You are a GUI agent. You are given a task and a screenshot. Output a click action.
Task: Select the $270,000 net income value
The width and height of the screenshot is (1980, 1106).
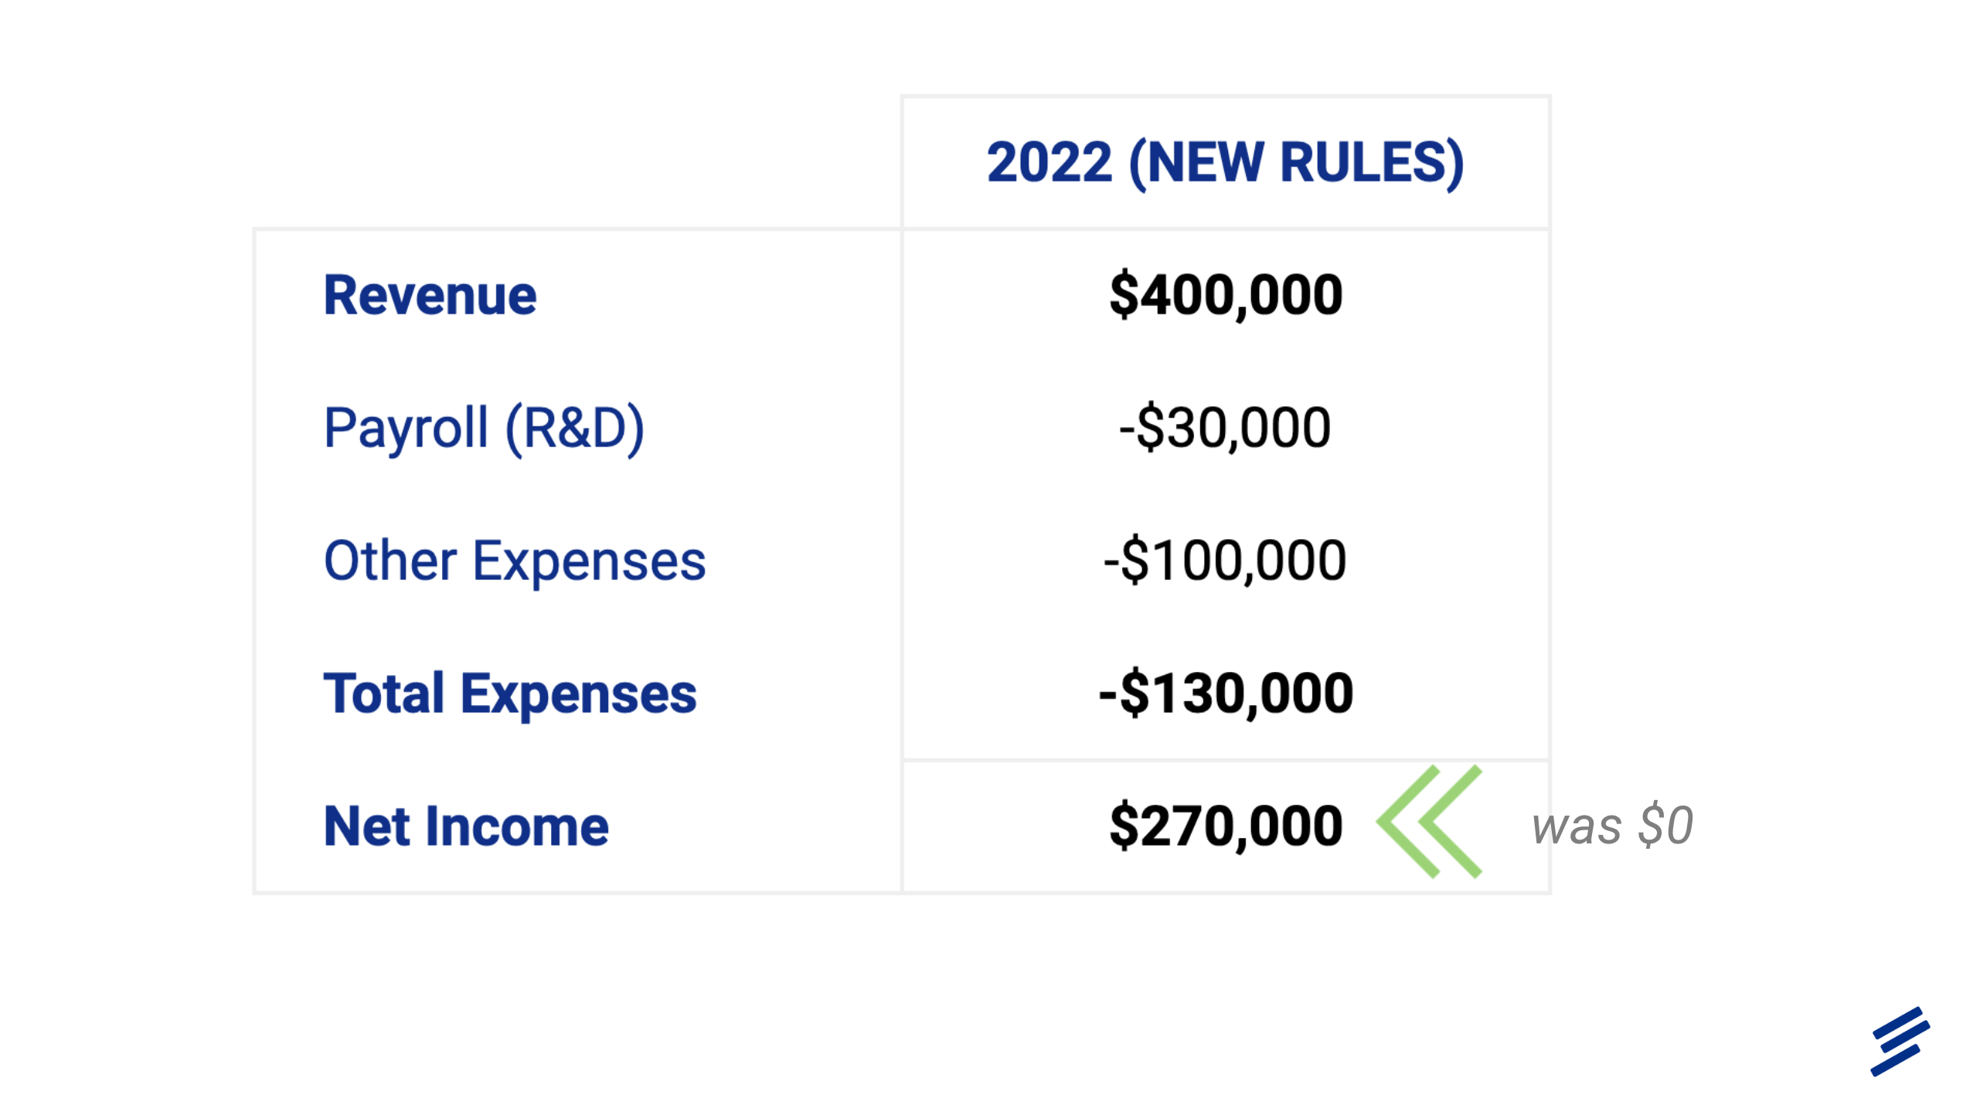(x=1226, y=826)
